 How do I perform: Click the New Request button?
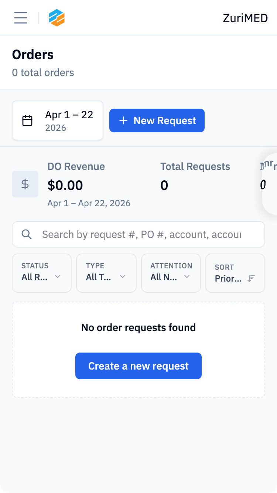point(157,120)
